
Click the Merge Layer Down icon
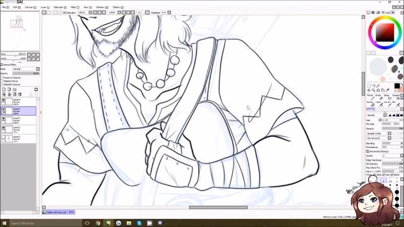[x=9, y=94]
